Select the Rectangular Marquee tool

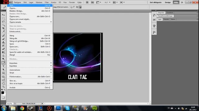pyautogui.click(x=3, y=18)
